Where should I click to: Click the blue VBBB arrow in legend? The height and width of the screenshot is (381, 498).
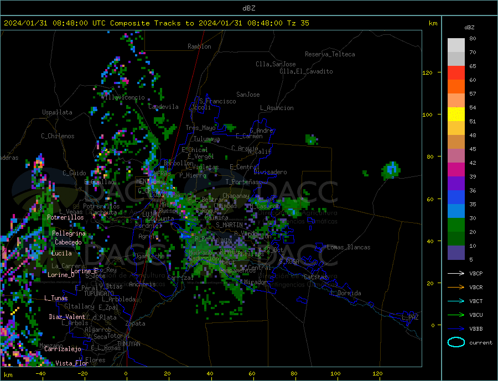456,329
